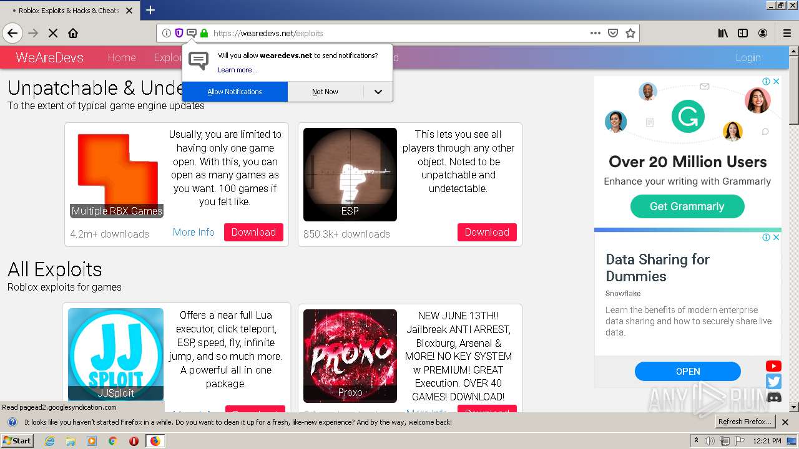Click the "Data Sharing for Dummies" ad headline
The width and height of the screenshot is (799, 449).
point(657,268)
